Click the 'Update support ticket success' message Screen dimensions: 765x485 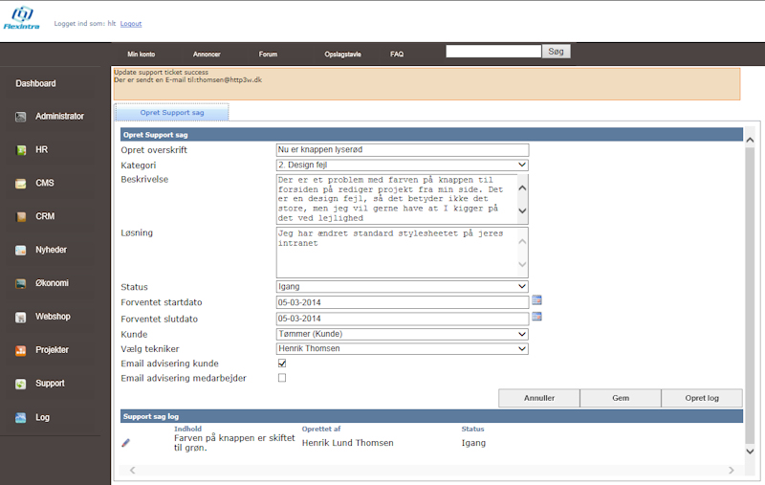(161, 72)
